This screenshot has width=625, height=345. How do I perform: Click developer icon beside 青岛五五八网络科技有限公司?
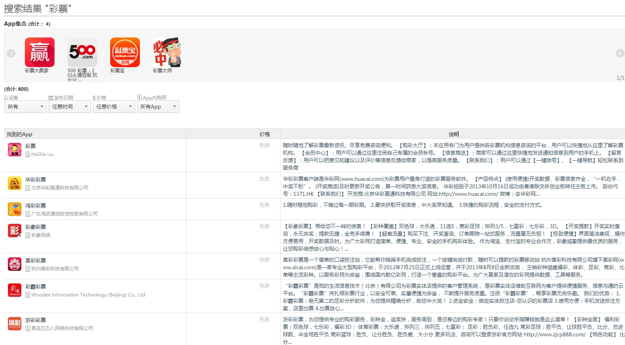click(x=28, y=328)
